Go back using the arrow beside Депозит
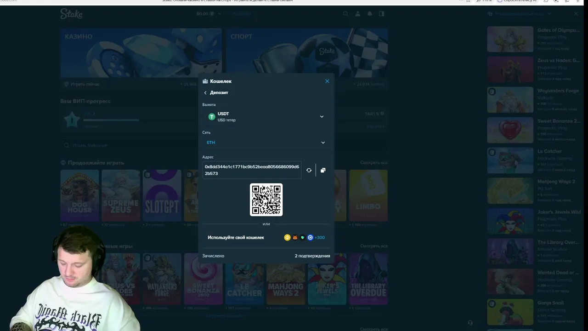Image resolution: width=588 pixels, height=331 pixels. coord(205,93)
